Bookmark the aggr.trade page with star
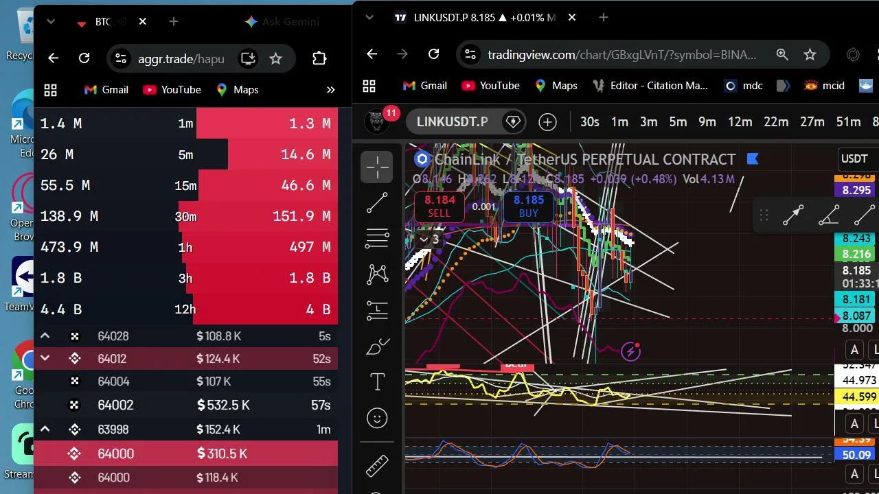879x494 pixels. point(275,58)
